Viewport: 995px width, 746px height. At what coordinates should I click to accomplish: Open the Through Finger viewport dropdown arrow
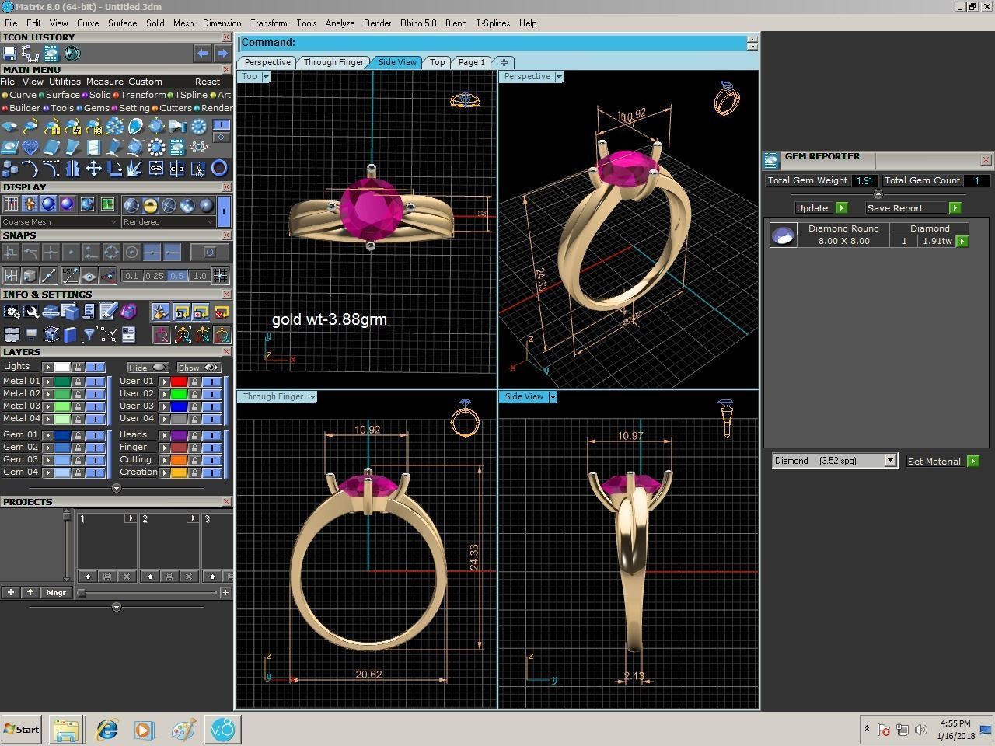click(x=312, y=396)
